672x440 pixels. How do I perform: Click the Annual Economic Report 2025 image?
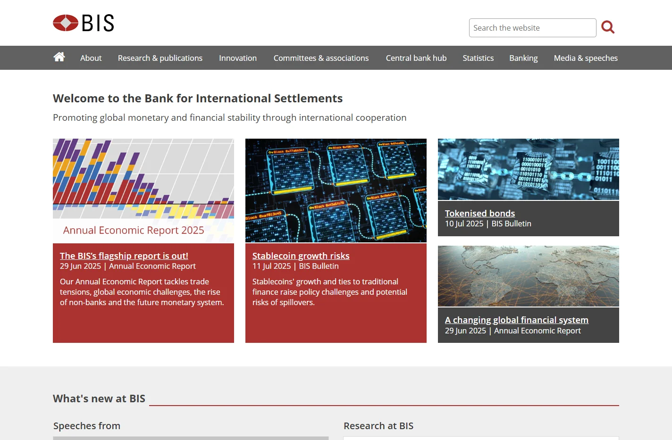[143, 191]
